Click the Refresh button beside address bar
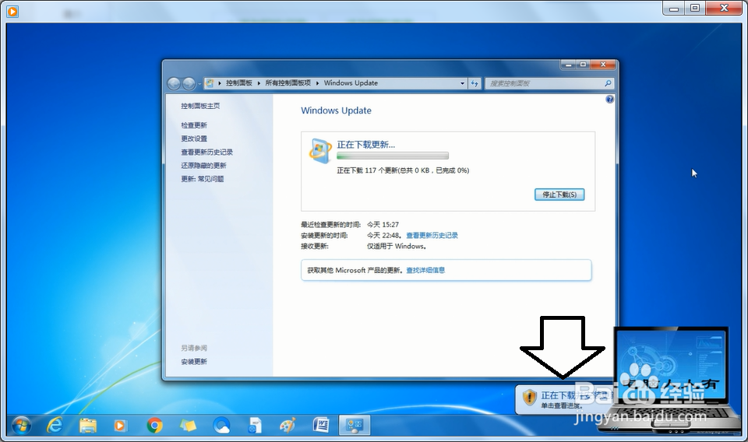The width and height of the screenshot is (748, 442). pos(475,83)
